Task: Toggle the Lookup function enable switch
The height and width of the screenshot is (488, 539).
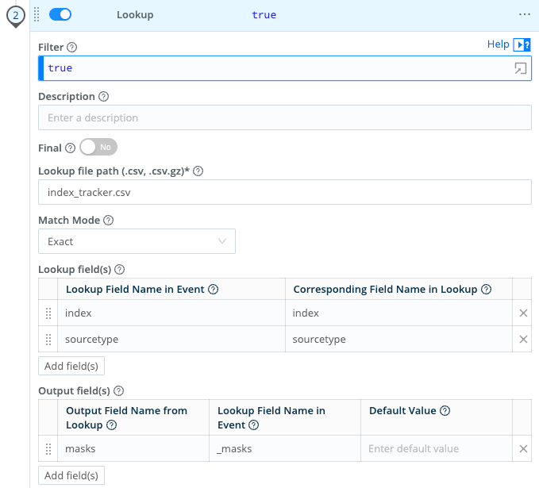Action: click(x=60, y=14)
